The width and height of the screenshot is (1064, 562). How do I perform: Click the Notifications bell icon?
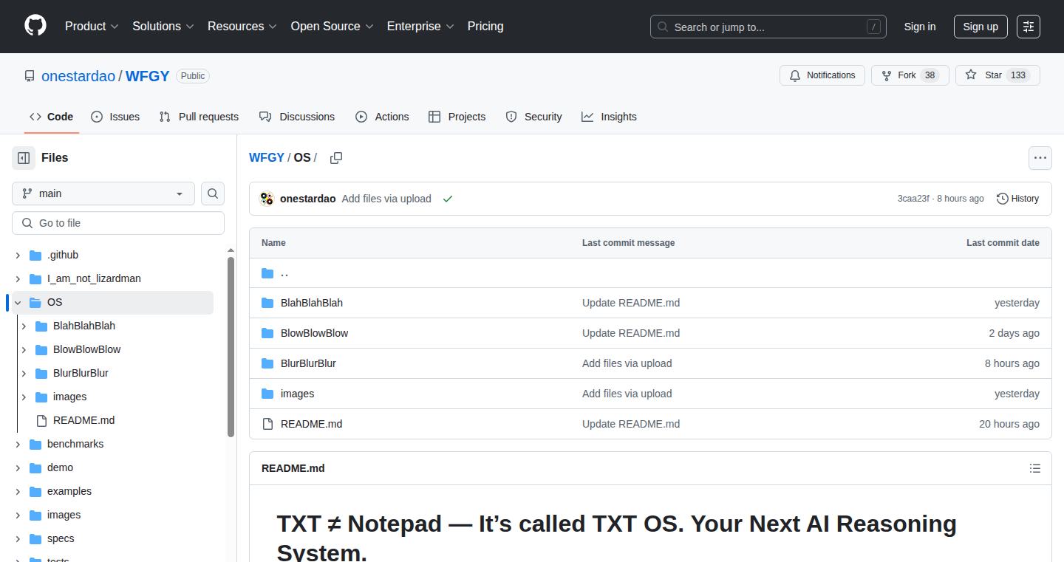[x=795, y=75]
